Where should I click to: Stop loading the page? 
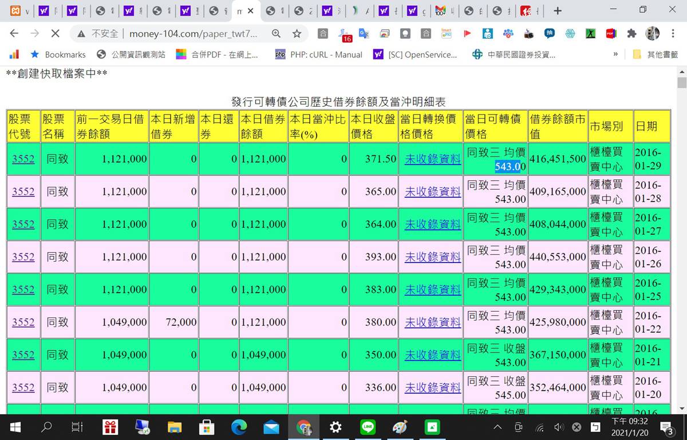coord(55,34)
